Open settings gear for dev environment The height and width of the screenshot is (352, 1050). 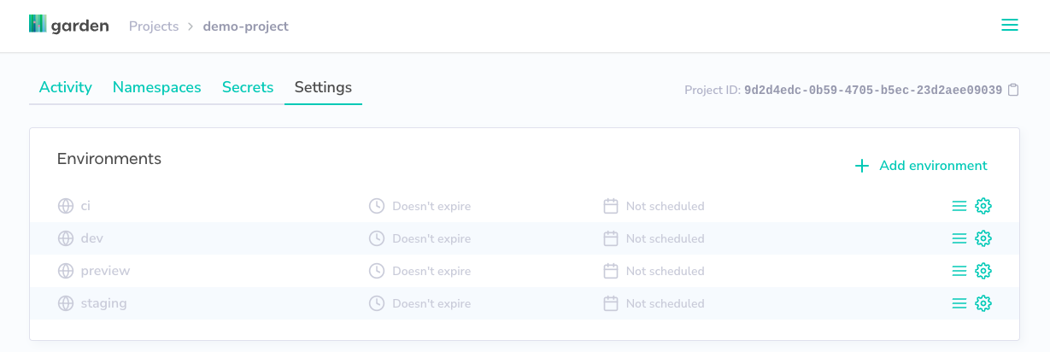click(x=983, y=238)
